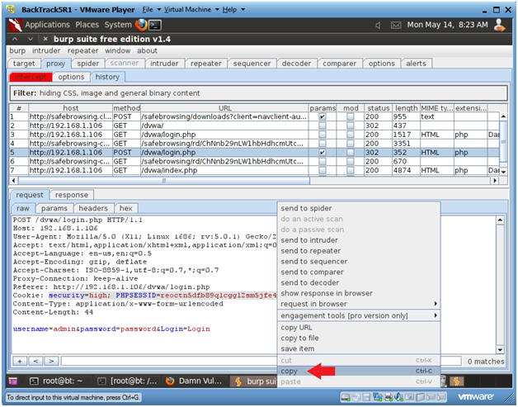Toggle params checkbox for safebrowsing POST row 1
This screenshot has width=518, height=407.
(x=322, y=116)
